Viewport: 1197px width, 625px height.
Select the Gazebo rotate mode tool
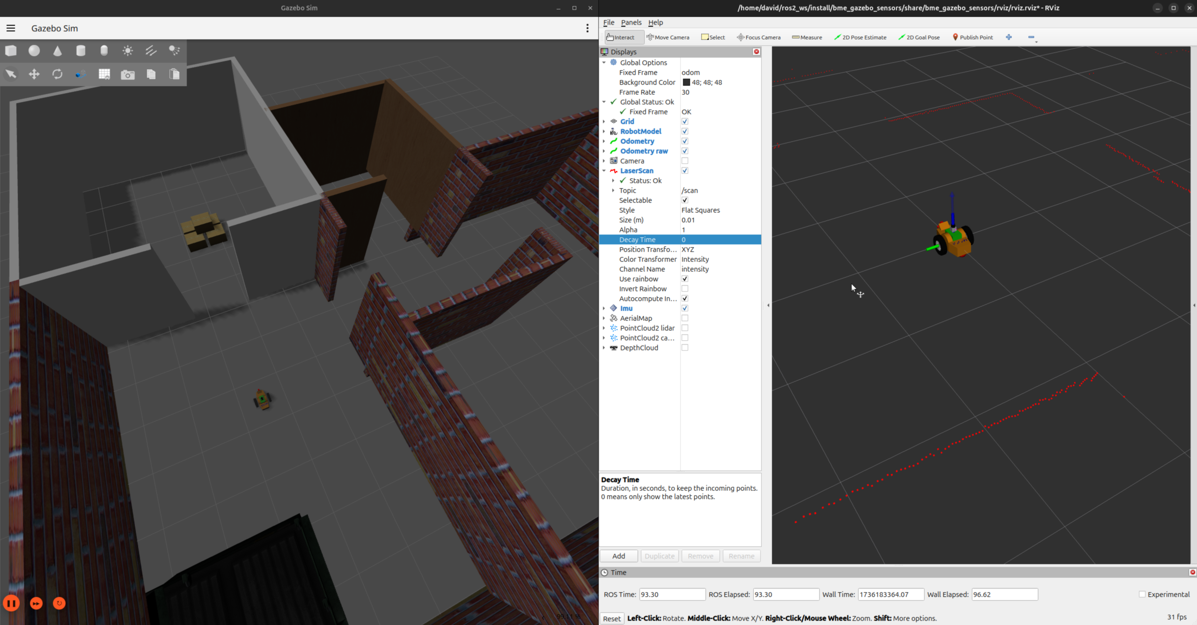coord(57,74)
